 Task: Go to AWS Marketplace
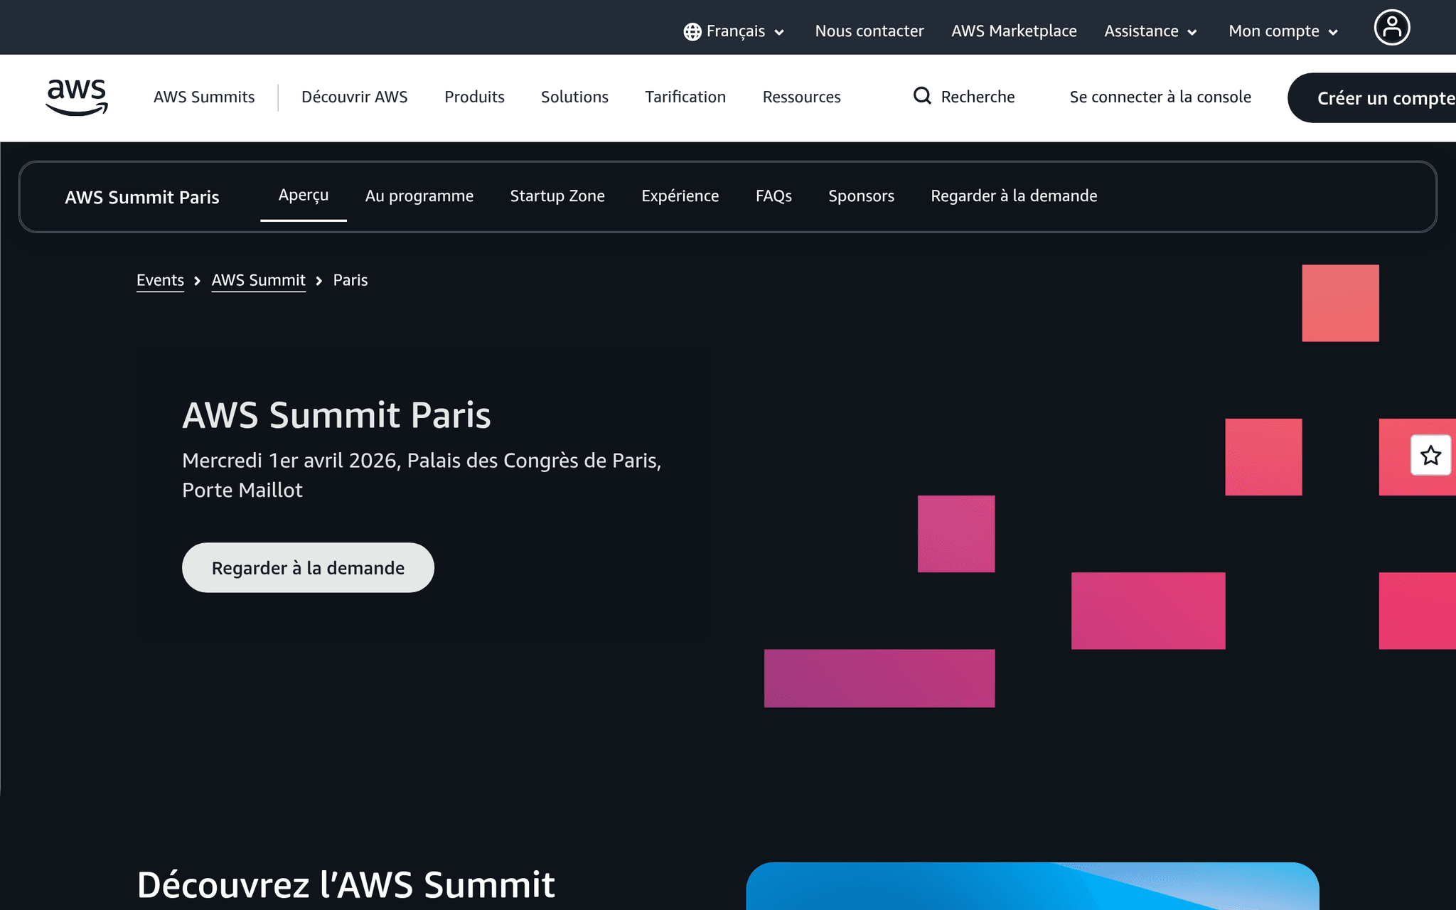tap(1014, 31)
